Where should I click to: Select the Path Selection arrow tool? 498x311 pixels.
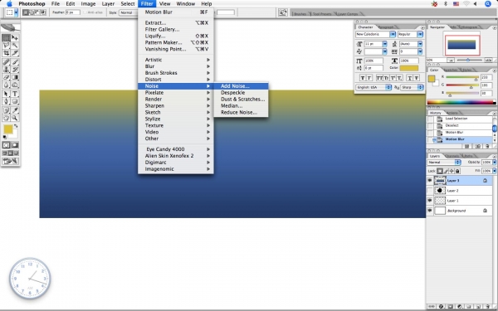6,94
